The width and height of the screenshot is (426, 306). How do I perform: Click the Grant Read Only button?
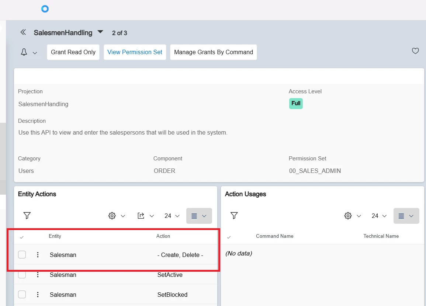pos(73,52)
